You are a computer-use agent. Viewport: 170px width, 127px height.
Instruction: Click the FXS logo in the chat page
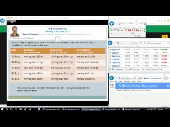click(x=112, y=85)
